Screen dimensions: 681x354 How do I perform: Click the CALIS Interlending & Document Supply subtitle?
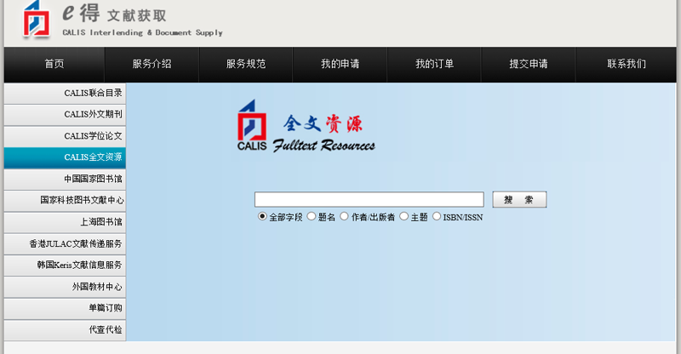point(142,33)
